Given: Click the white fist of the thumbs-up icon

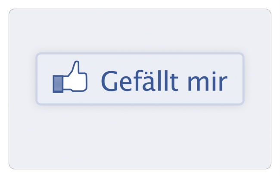Looking at the screenshot, I should [x=75, y=82].
